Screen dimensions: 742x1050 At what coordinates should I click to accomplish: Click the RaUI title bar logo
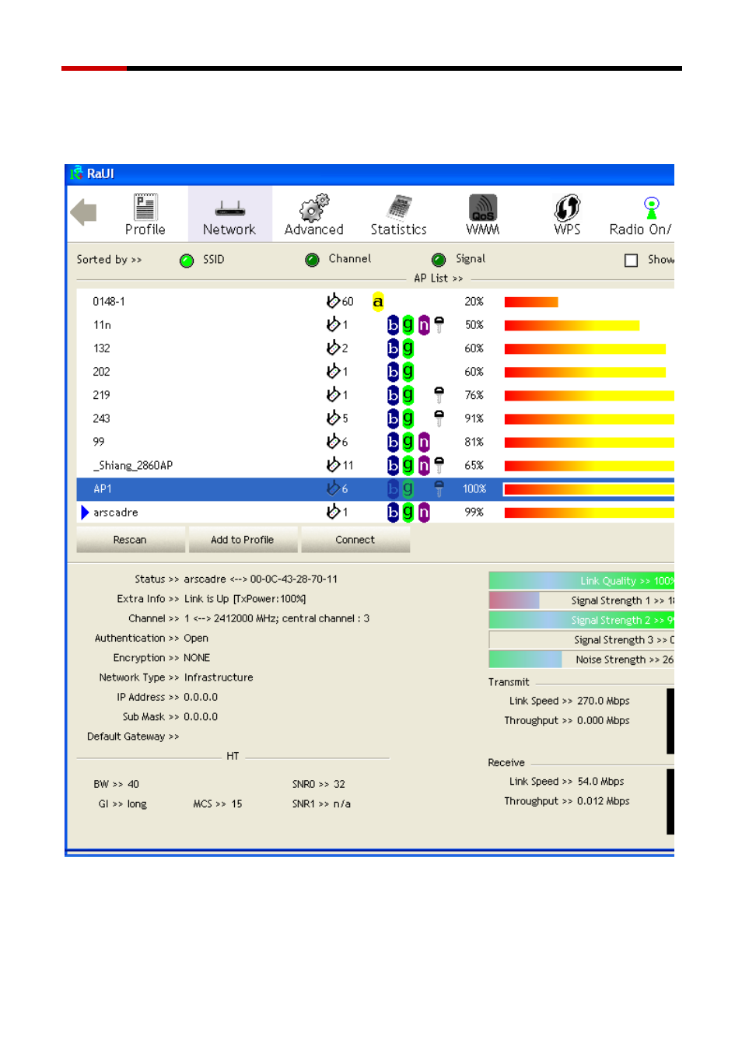76,173
